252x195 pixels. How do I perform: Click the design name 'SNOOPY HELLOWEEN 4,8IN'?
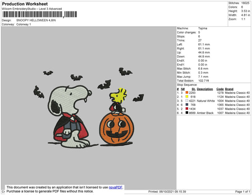point(36,20)
